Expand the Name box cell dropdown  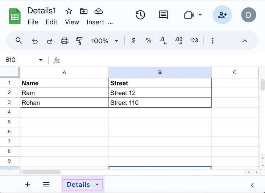pos(41,60)
